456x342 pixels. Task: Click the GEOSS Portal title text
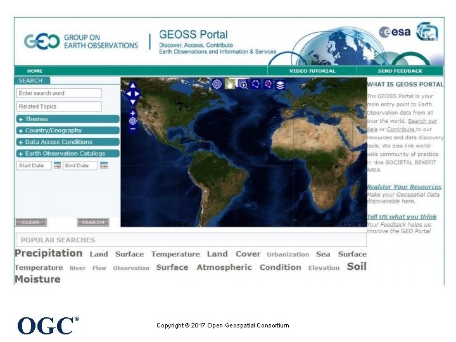click(x=193, y=35)
